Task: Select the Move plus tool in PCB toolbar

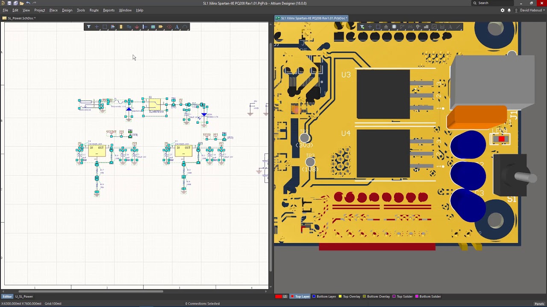Action: point(370,27)
